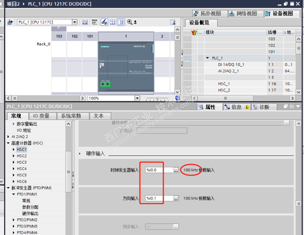Expand the PTO2/PWM2 node

tap(13, 220)
